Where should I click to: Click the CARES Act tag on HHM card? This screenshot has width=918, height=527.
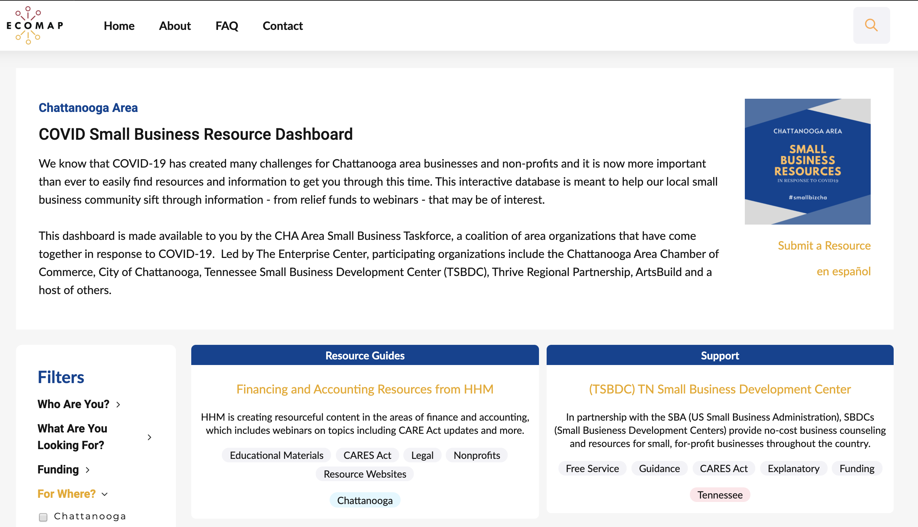pos(367,455)
